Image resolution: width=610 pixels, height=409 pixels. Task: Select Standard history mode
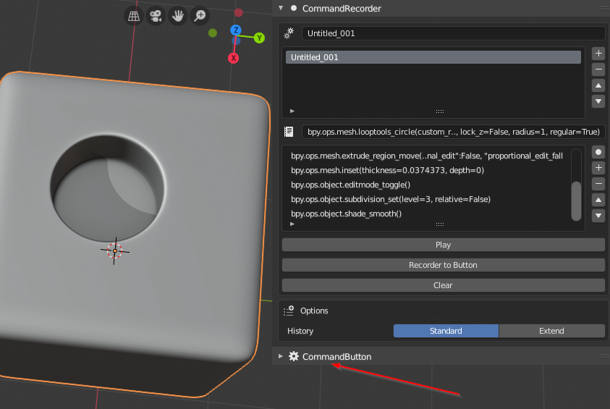pyautogui.click(x=446, y=331)
